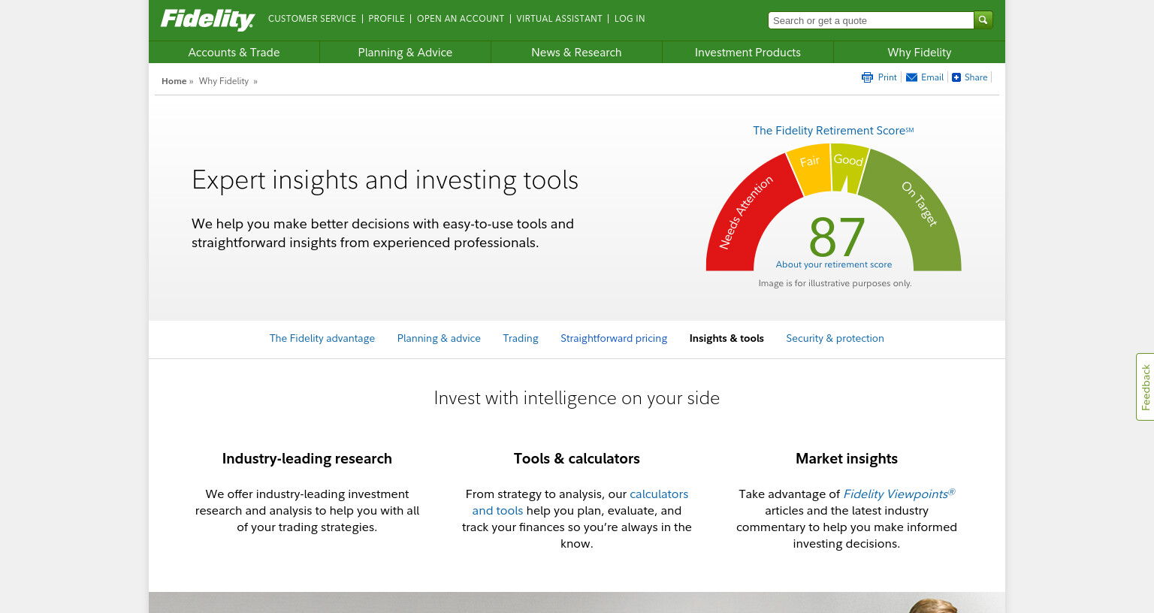Image resolution: width=1154 pixels, height=613 pixels.
Task: Click 'Image is for illustrative purposes only' note
Action: pyautogui.click(x=835, y=283)
